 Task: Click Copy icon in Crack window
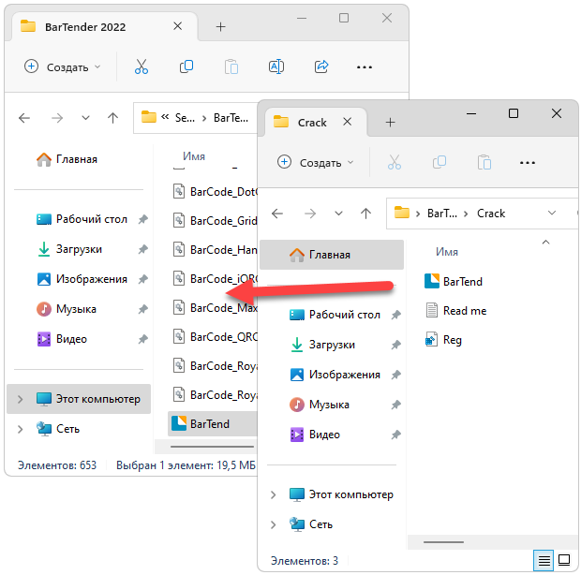(x=439, y=162)
